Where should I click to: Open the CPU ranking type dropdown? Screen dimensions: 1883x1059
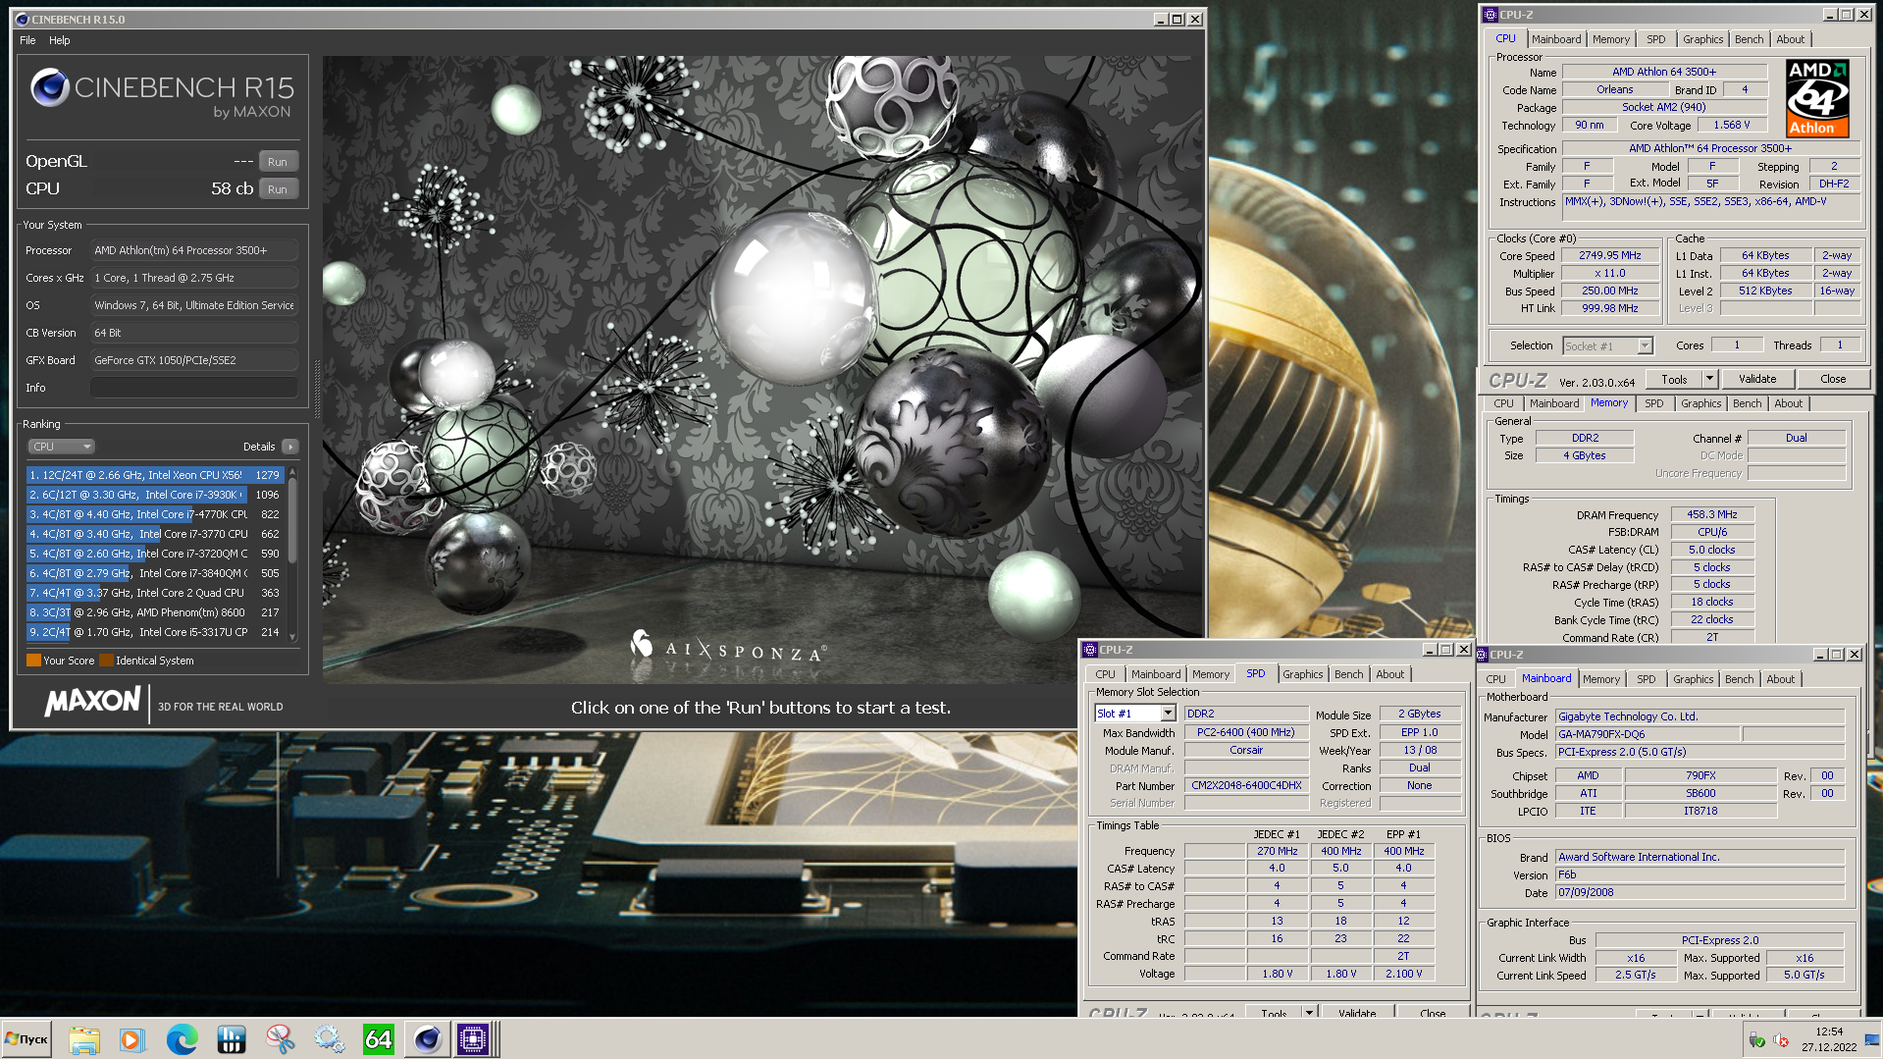61,447
